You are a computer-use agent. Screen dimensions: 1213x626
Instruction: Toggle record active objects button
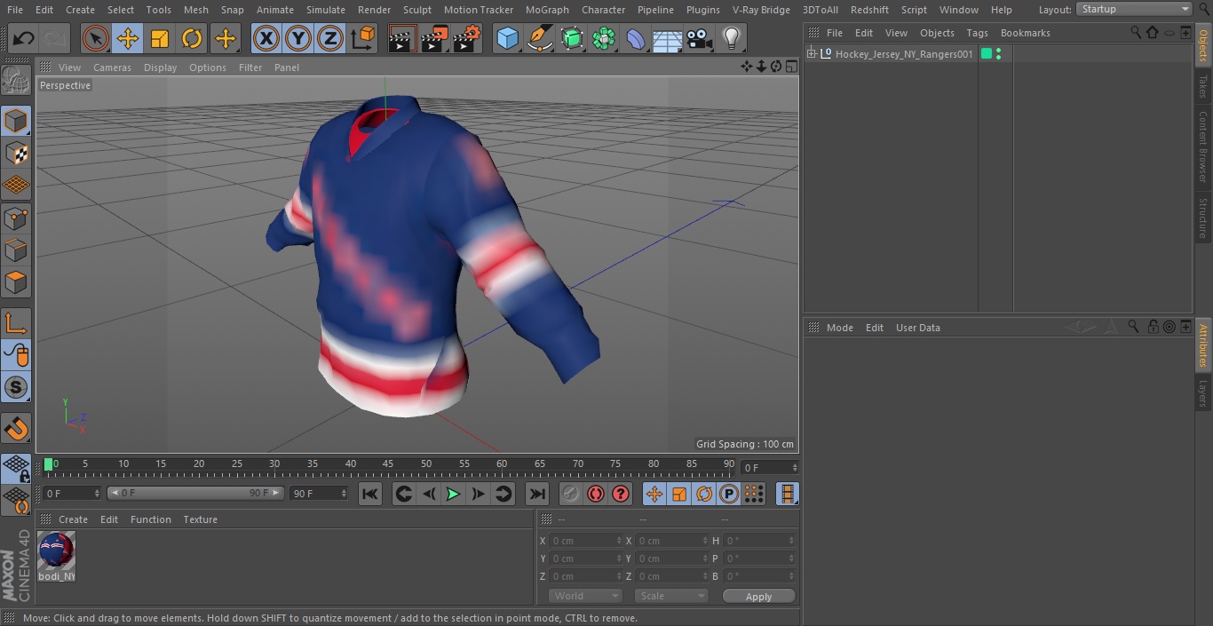coord(571,494)
